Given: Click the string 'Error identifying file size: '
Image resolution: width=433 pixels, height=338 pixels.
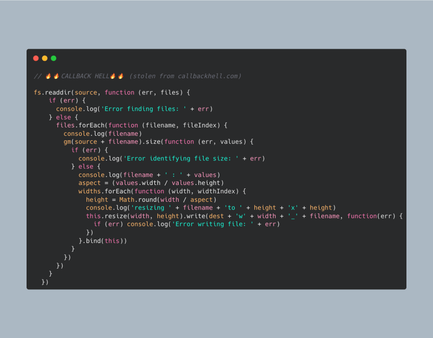Looking at the screenshot, I should pyautogui.click(x=181, y=158).
